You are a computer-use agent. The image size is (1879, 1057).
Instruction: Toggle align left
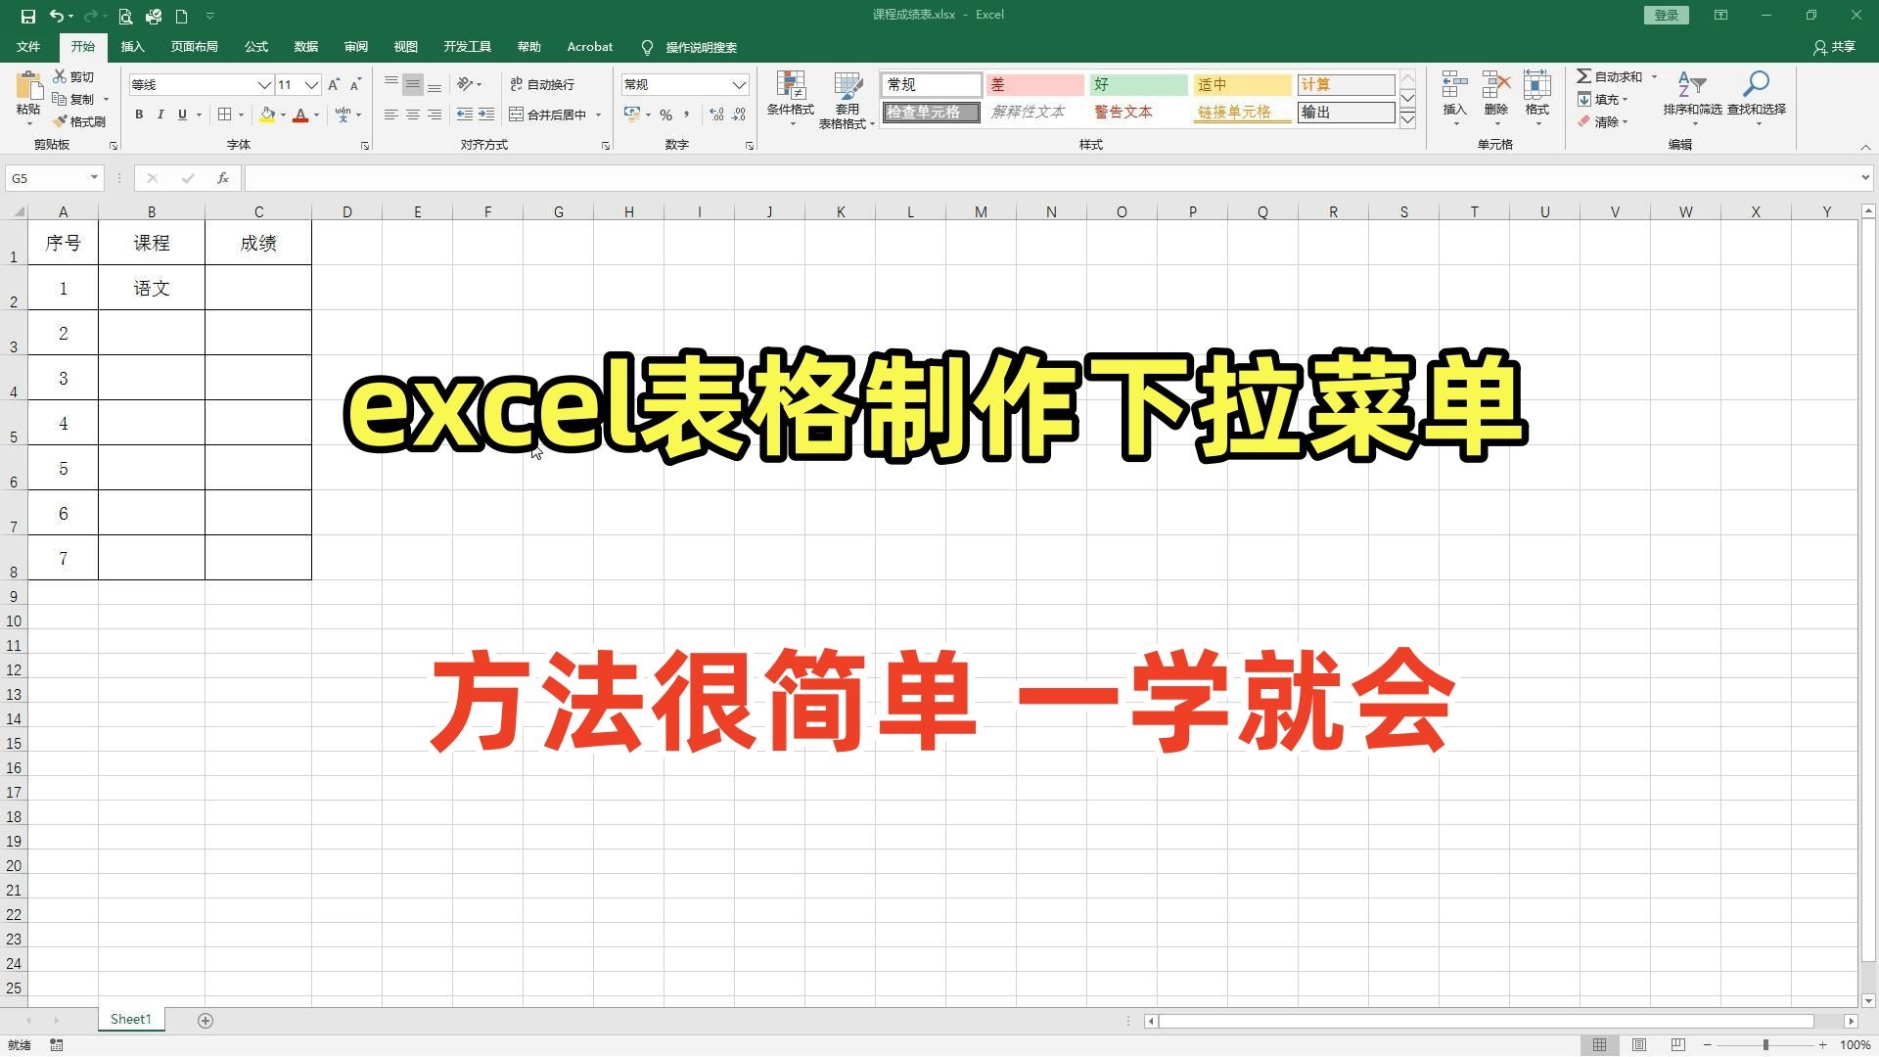(x=391, y=115)
